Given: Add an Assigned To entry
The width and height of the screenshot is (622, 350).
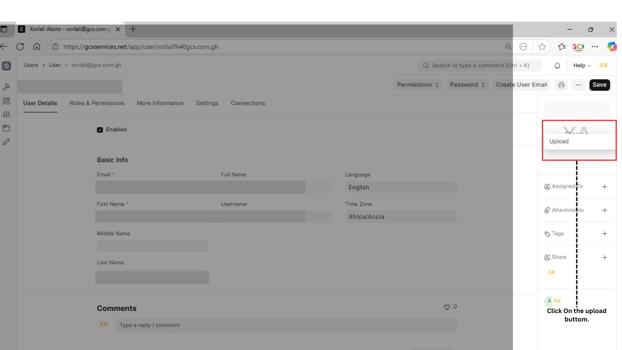Looking at the screenshot, I should point(605,187).
